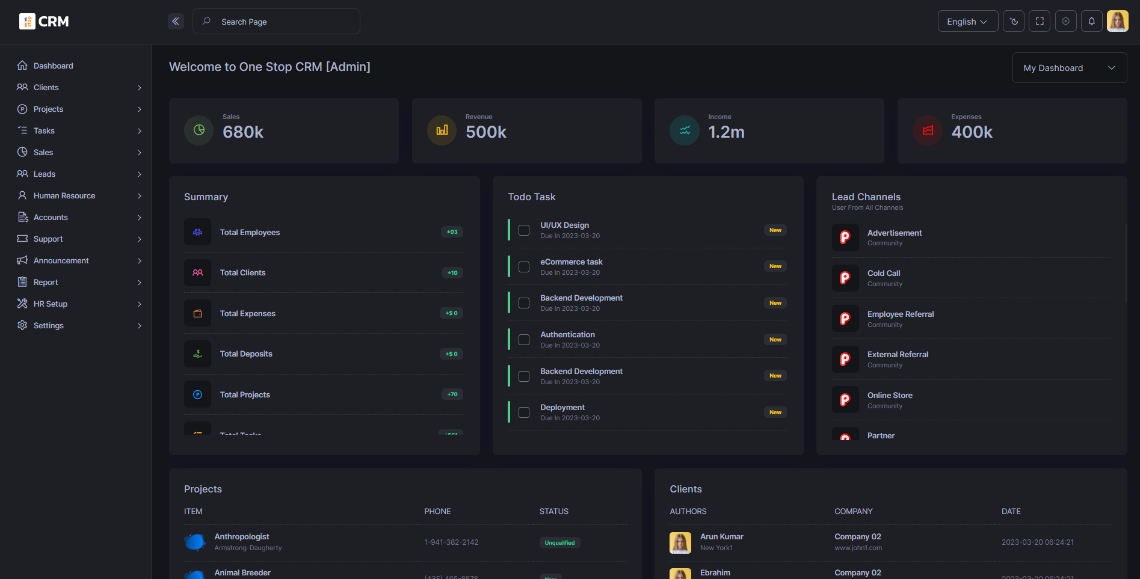Enter fullscreen mode from the top bar

tap(1039, 21)
